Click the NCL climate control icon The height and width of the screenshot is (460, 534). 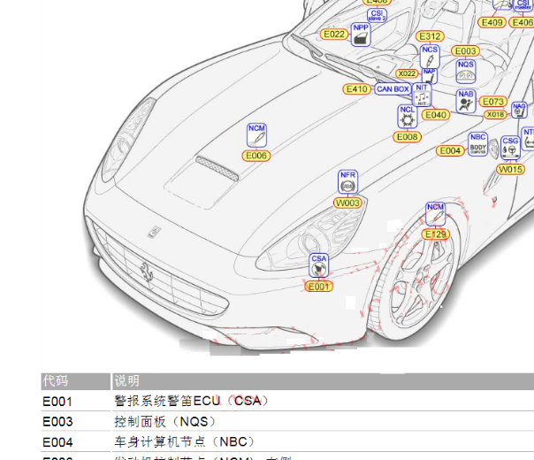click(x=408, y=117)
